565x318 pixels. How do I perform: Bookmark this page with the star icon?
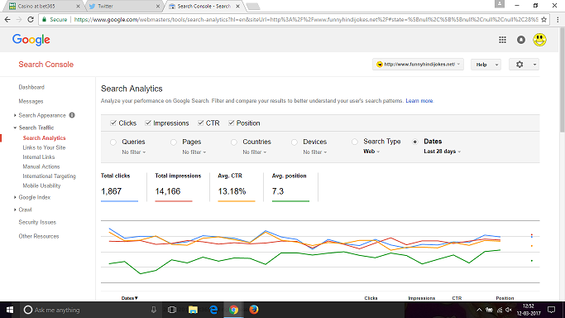click(x=543, y=20)
